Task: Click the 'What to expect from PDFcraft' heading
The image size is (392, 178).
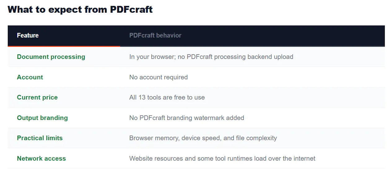Action: click(80, 9)
